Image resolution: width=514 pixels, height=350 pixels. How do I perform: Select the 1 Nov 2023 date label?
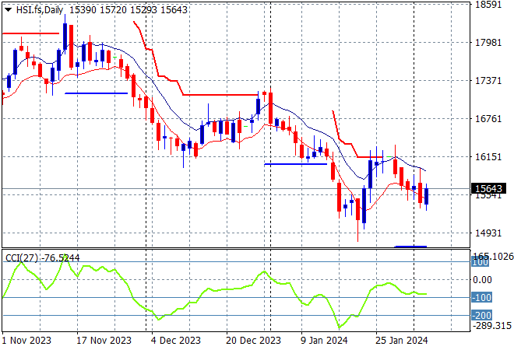[x=26, y=340]
